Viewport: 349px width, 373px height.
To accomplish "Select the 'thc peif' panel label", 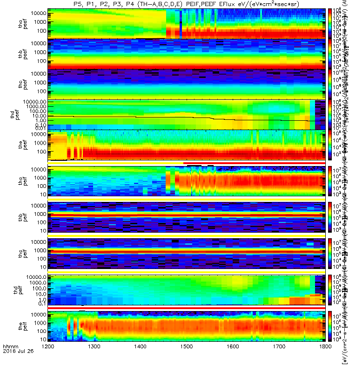I will pos(23,254).
